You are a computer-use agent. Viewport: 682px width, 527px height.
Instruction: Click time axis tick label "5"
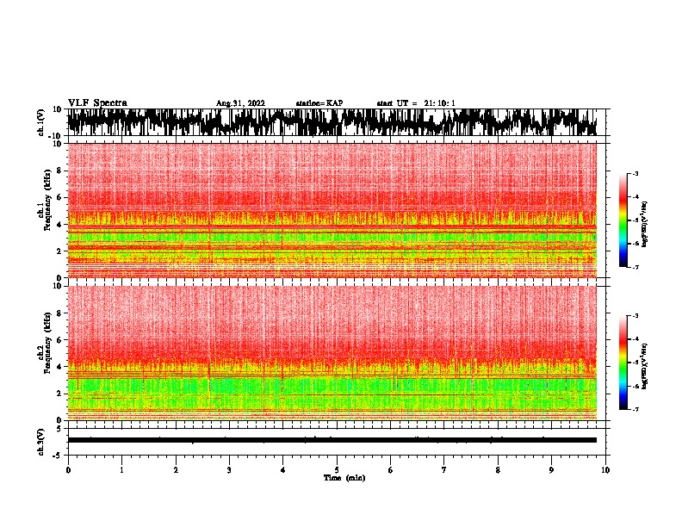(337, 470)
